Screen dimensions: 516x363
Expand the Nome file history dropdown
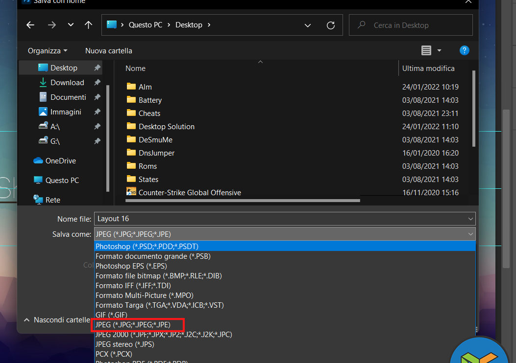pos(470,219)
